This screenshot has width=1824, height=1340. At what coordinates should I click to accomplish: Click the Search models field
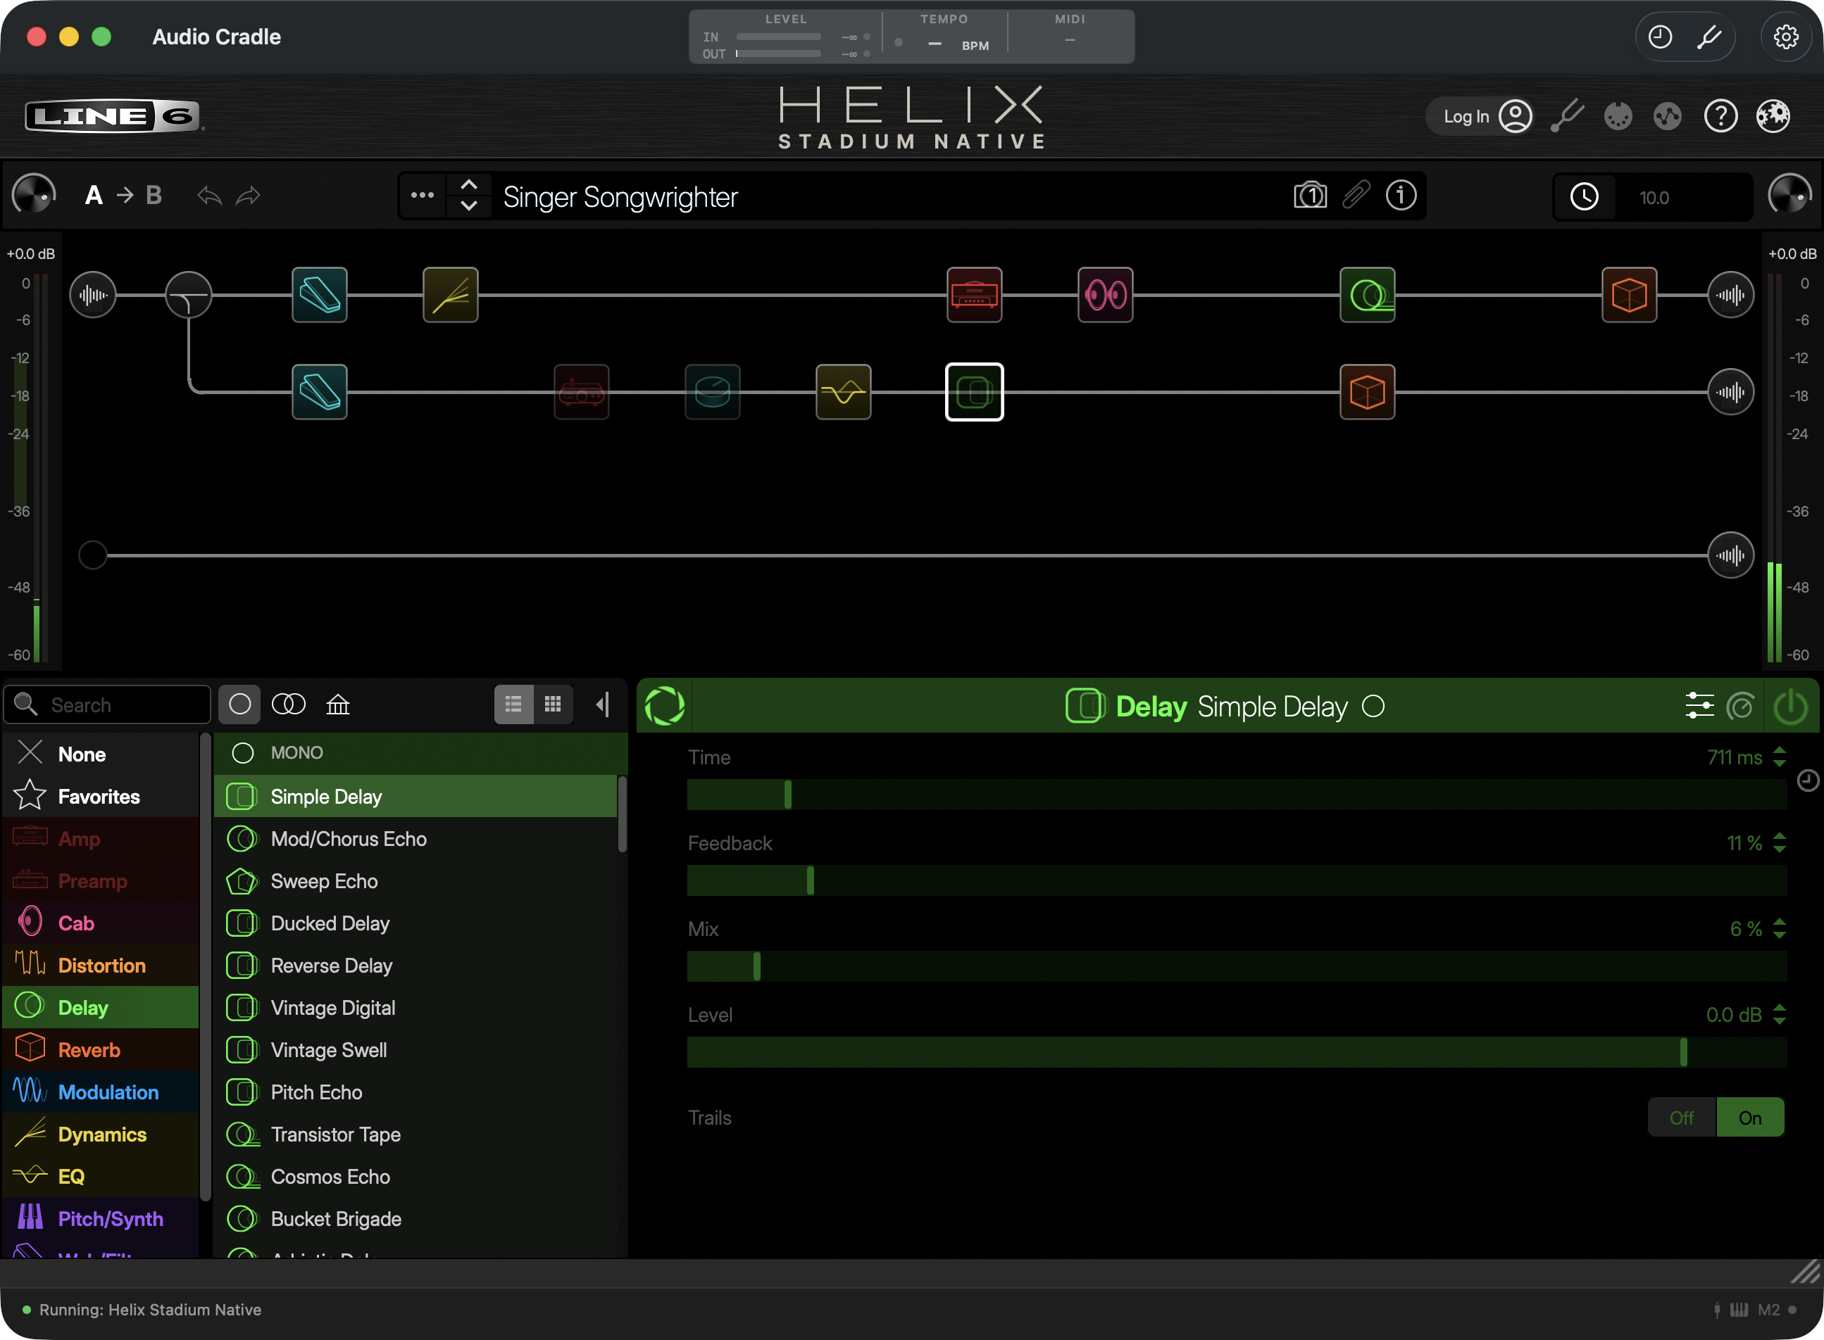pyautogui.click(x=107, y=705)
